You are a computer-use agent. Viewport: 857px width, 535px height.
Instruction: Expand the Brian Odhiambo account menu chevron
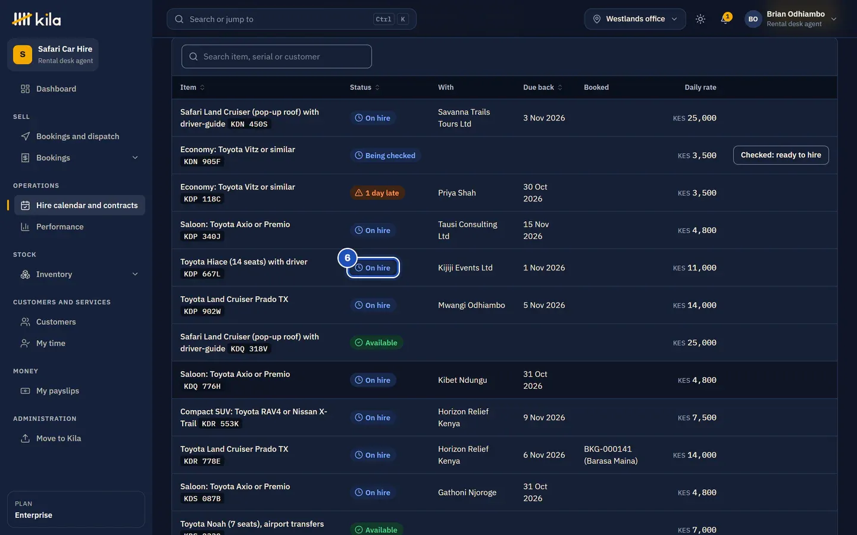[x=834, y=19]
